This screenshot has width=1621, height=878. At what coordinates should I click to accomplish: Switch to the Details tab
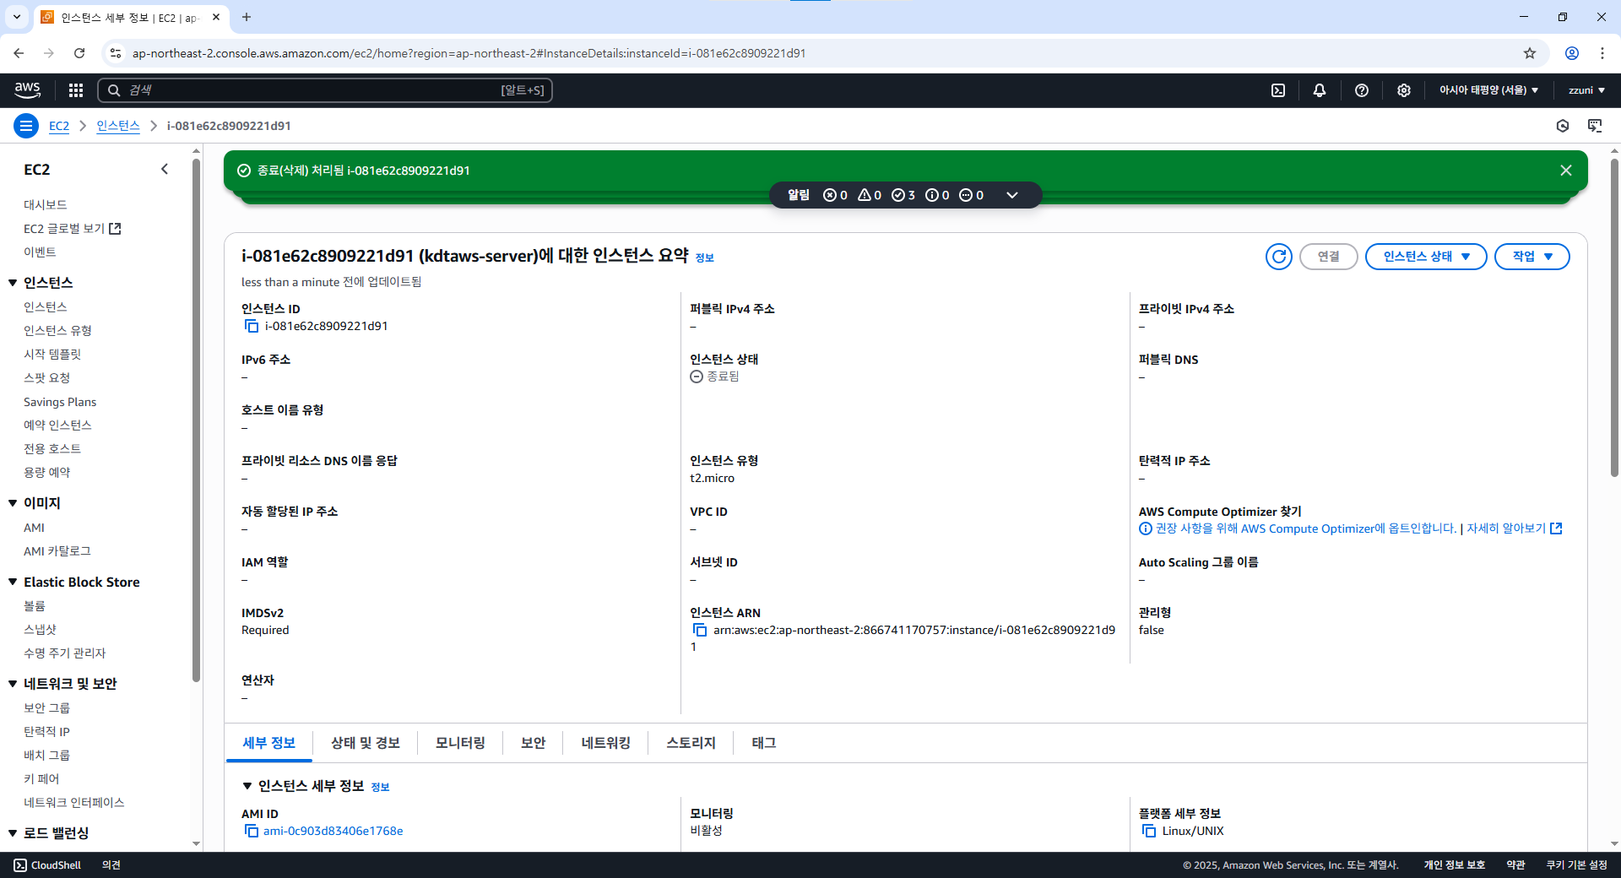[x=269, y=743]
